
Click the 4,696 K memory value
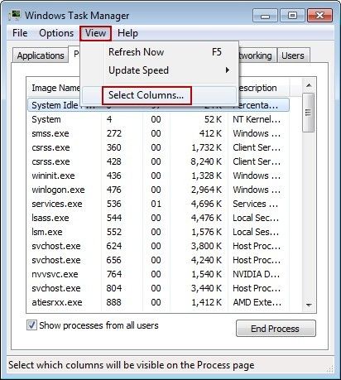click(206, 204)
